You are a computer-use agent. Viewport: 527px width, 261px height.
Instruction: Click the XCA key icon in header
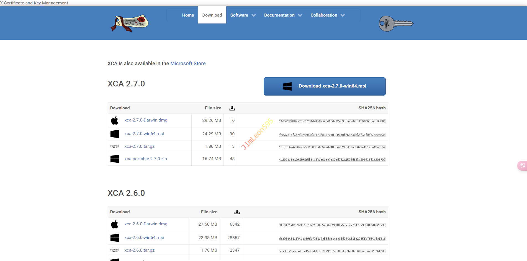tap(396, 23)
